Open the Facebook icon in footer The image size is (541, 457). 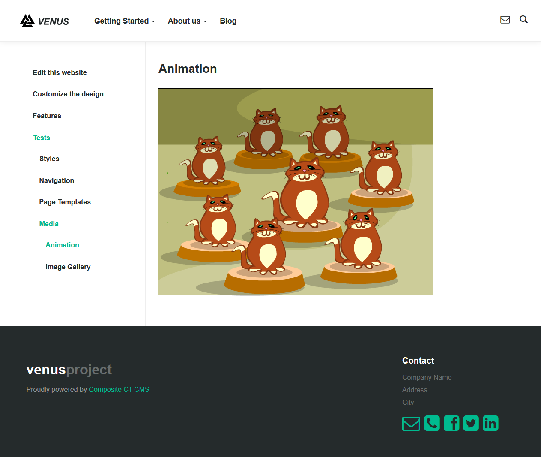451,424
